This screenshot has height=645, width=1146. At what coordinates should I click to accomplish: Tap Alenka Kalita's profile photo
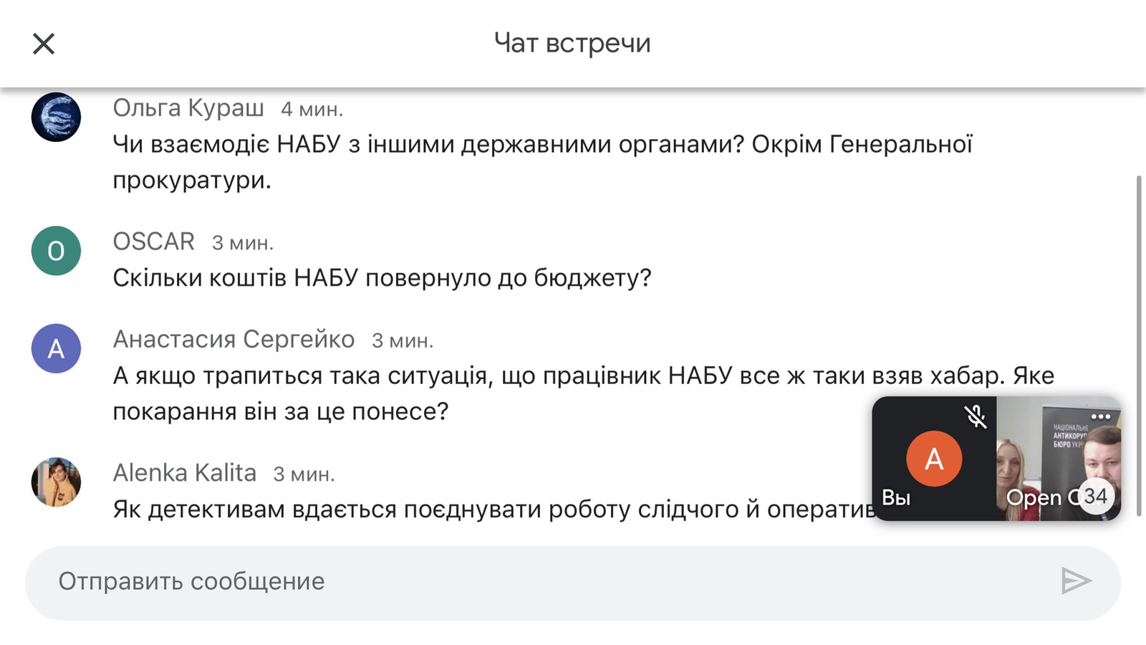pos(56,482)
